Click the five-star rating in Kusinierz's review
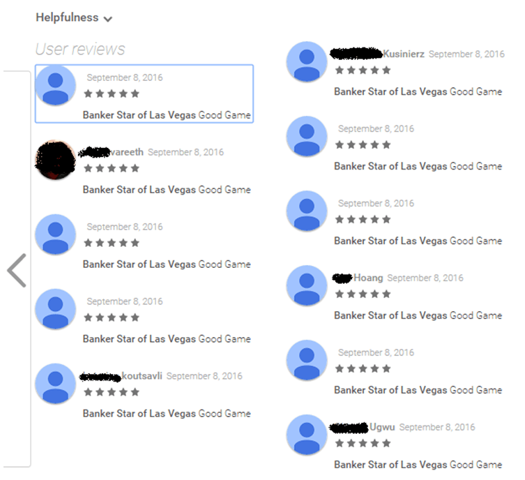Screen dimensions: 525x480 [363, 70]
